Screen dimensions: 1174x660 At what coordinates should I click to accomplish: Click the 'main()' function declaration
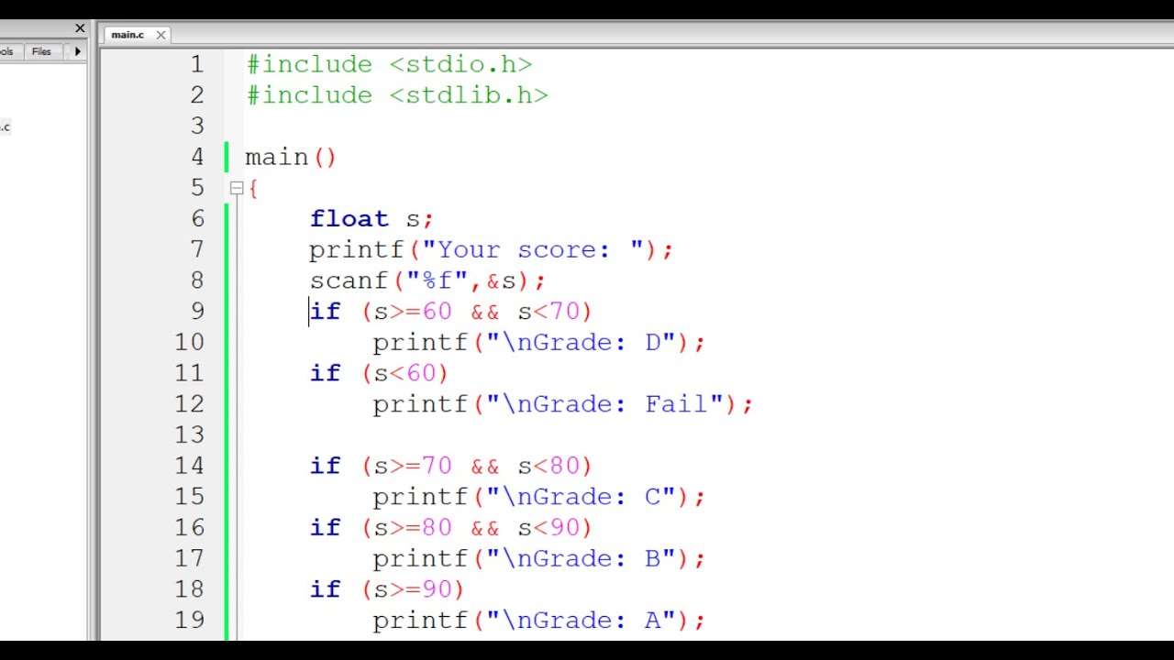[291, 158]
